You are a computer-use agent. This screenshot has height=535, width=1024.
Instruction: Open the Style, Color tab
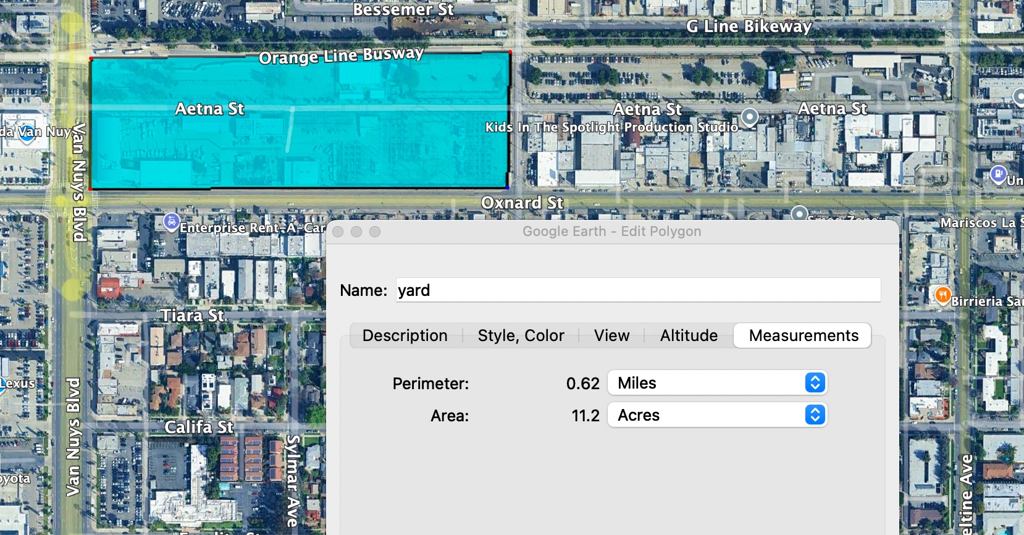(x=521, y=335)
